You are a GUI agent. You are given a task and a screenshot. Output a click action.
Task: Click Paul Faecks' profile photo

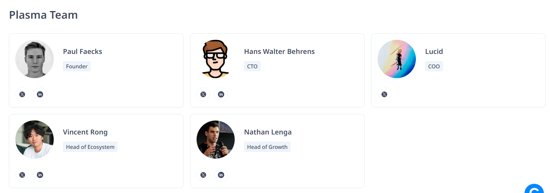tap(34, 59)
